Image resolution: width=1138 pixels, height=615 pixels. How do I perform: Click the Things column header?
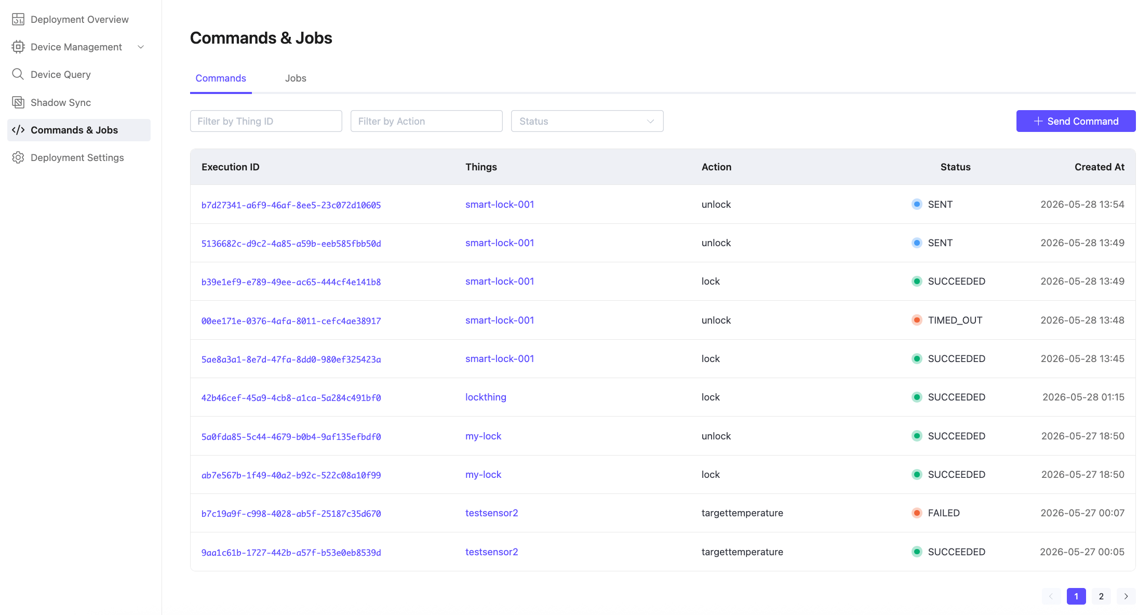[481, 167]
